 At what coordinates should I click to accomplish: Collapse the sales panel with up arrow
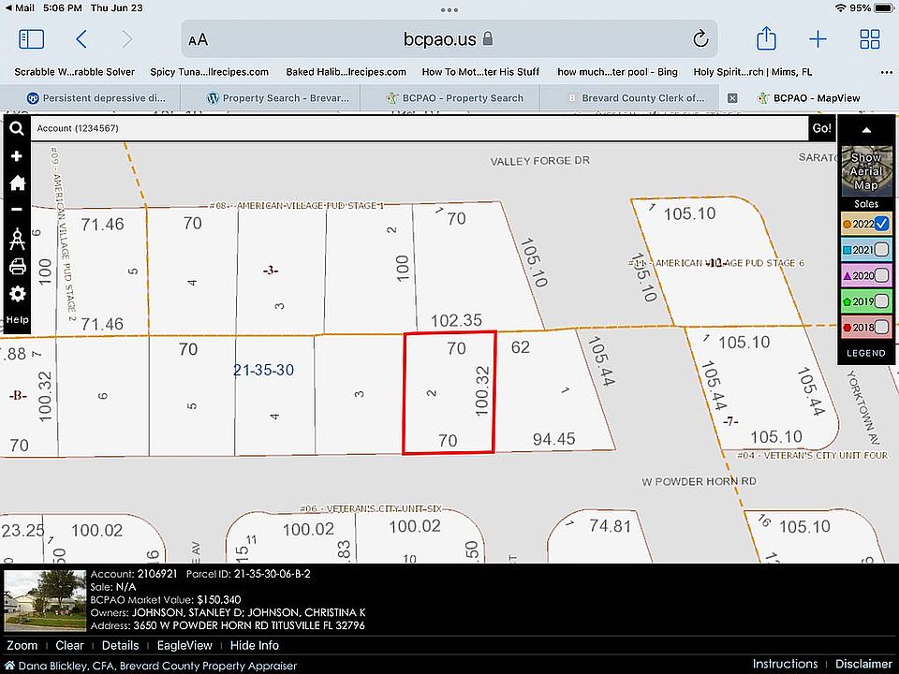(866, 130)
